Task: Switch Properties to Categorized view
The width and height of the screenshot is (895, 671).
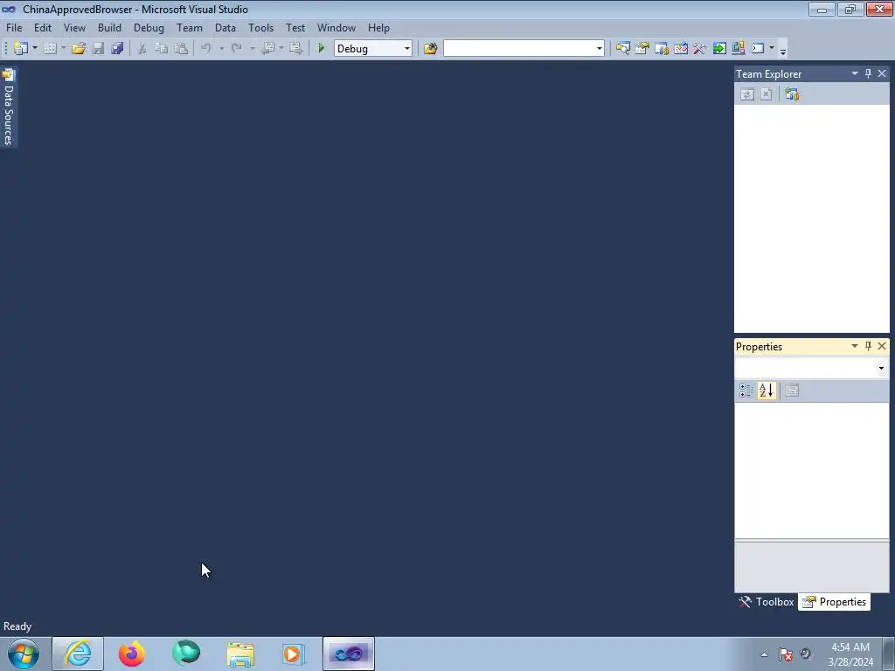Action: pos(746,391)
